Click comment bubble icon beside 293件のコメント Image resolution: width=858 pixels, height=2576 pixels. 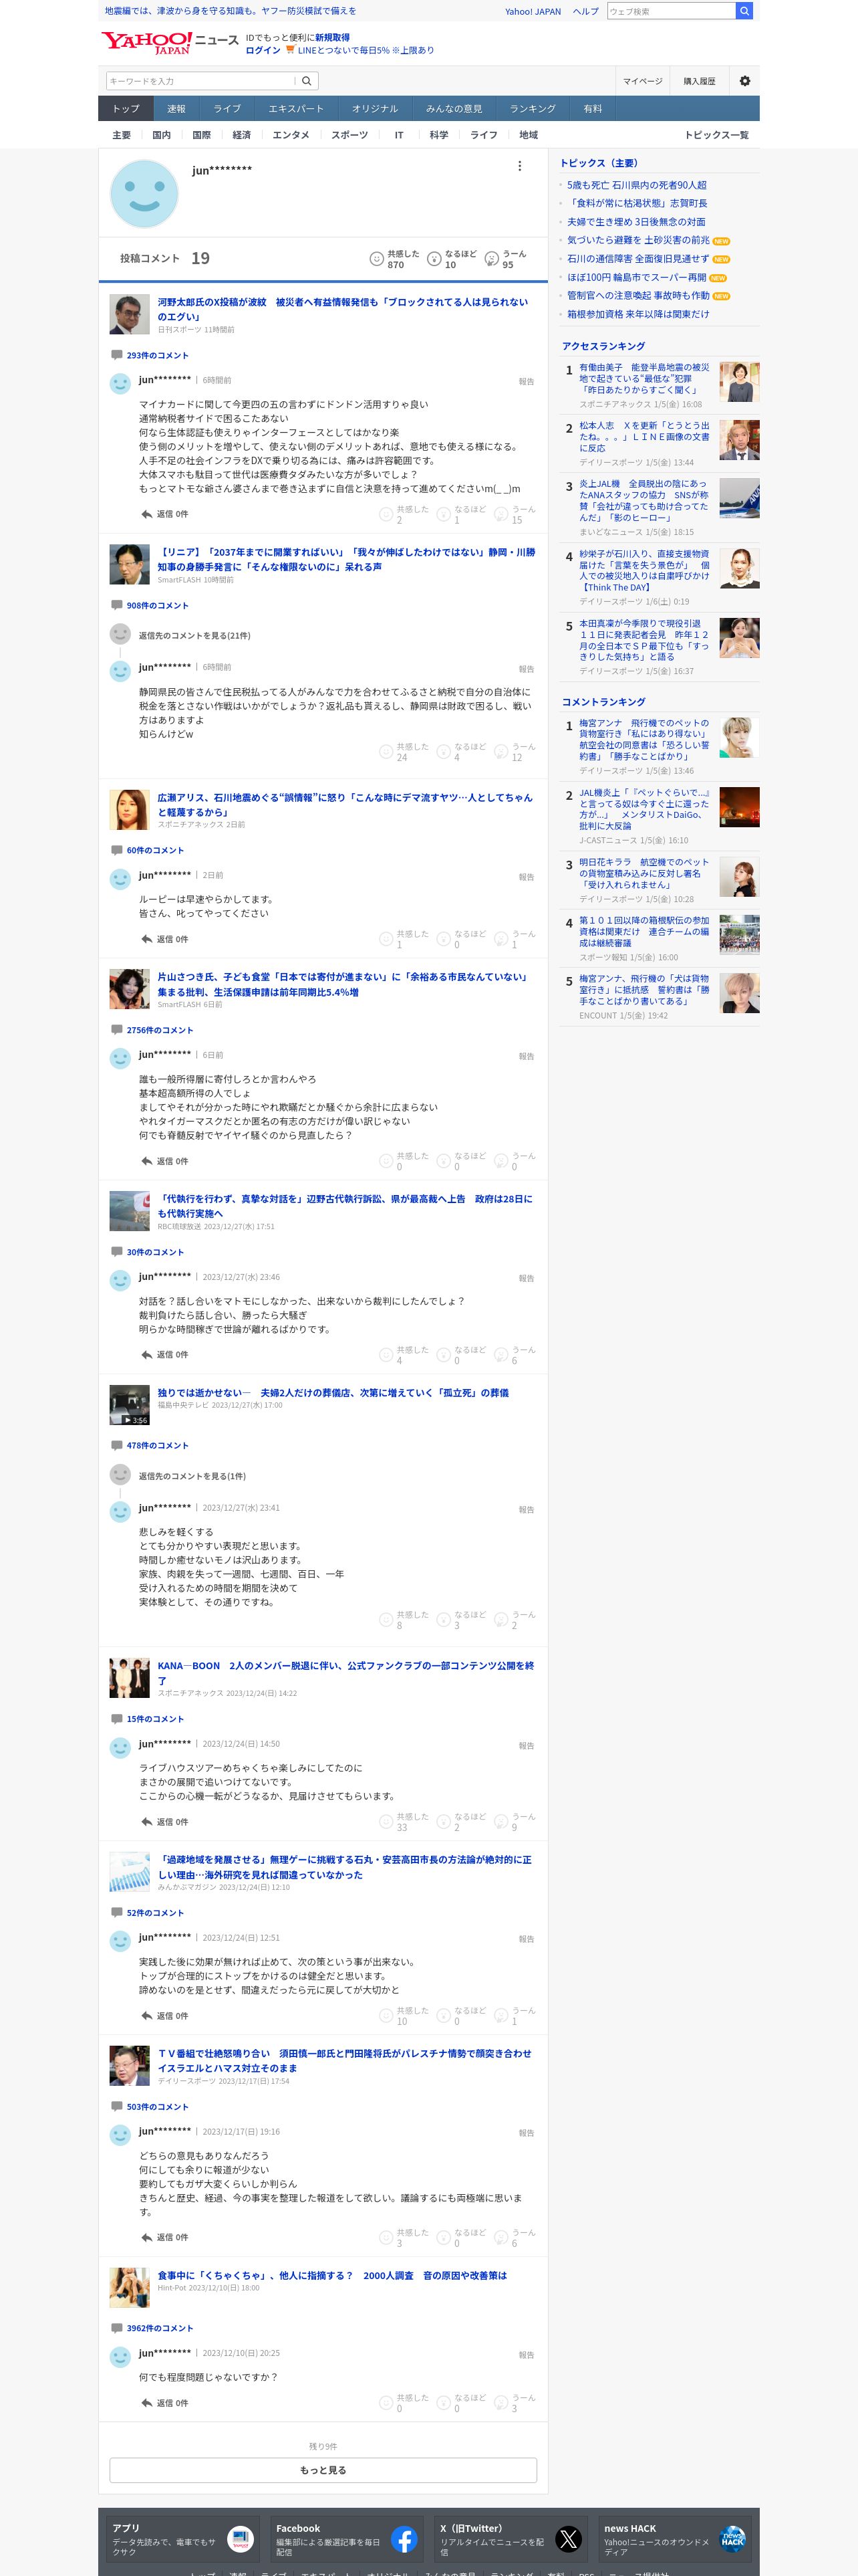[117, 355]
